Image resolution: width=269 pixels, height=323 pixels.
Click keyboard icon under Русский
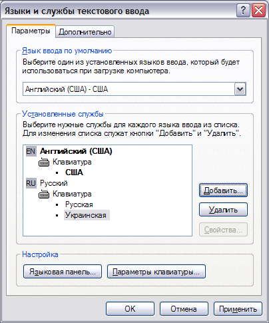click(44, 194)
